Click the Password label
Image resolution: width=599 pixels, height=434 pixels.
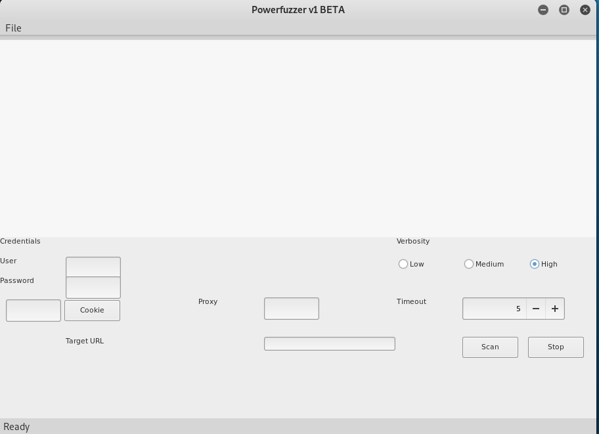click(17, 280)
